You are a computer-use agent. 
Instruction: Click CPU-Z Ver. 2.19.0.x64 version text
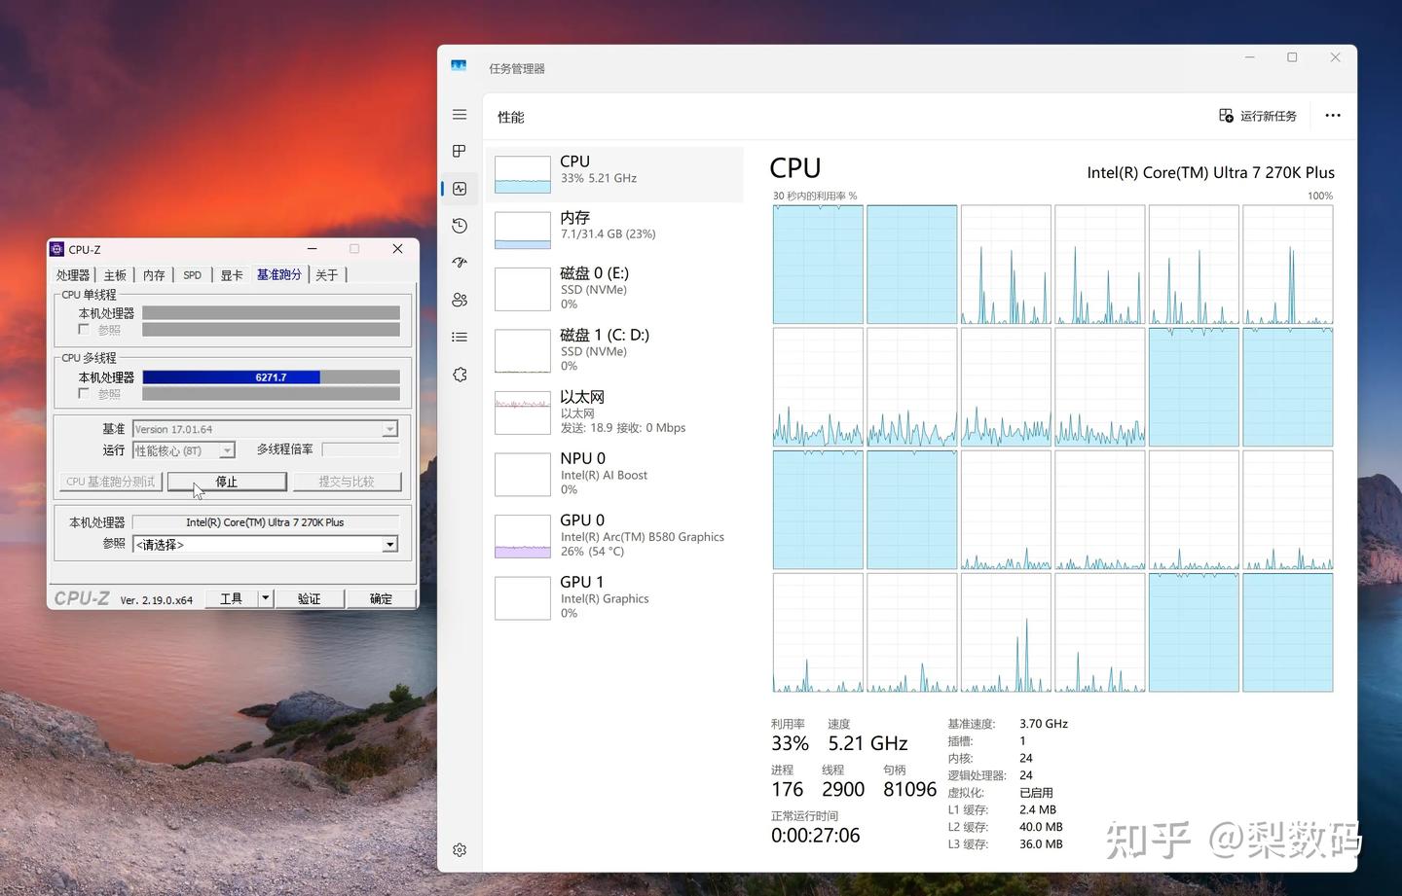click(x=157, y=600)
